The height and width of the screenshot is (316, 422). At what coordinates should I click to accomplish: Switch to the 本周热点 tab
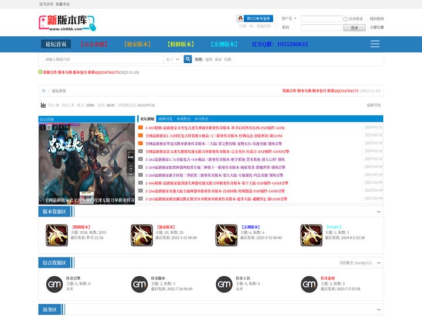coord(183,119)
